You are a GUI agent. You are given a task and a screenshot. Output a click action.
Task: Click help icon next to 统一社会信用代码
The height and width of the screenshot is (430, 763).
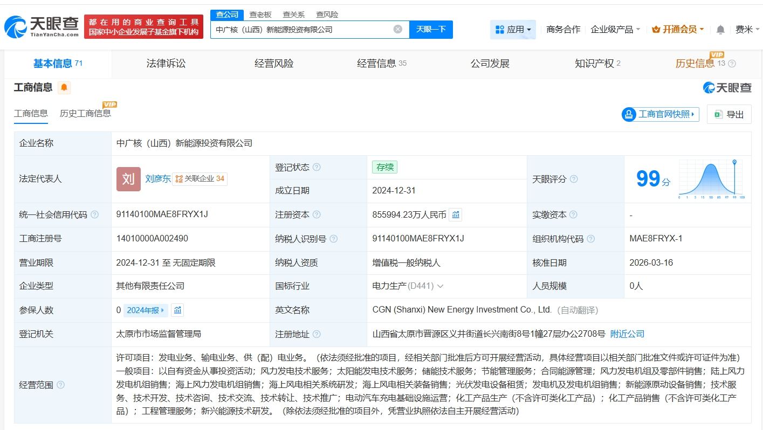point(95,214)
